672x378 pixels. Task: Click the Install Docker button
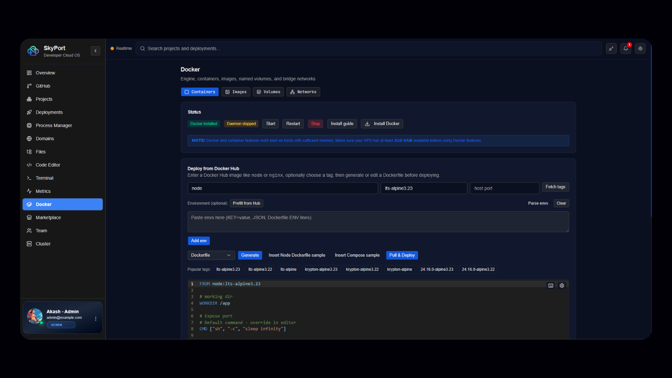382,124
